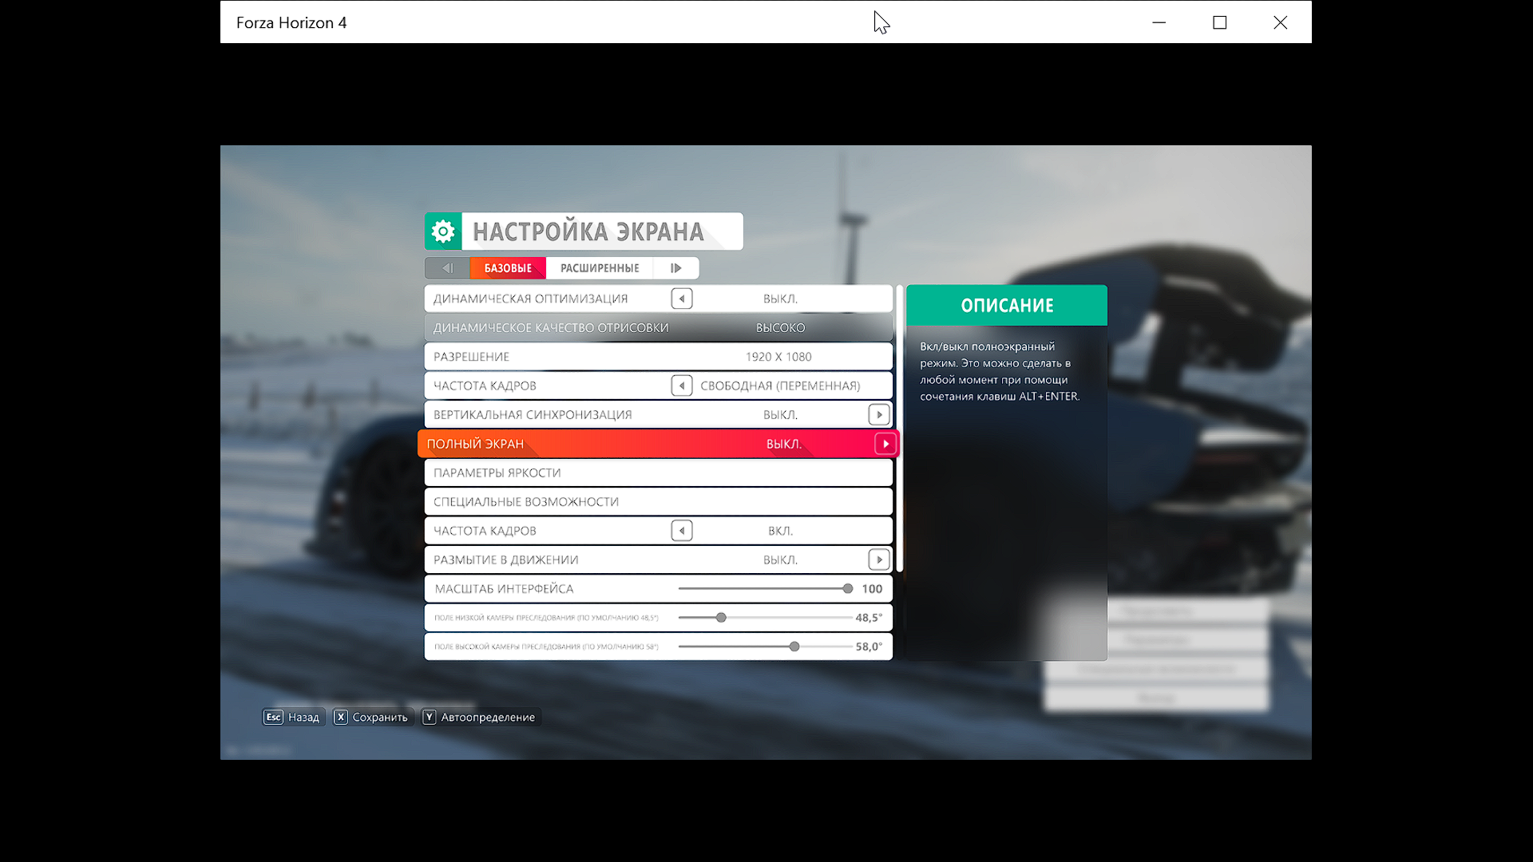This screenshot has width=1533, height=862.
Task: Click right arrow on Размытие в движении row
Action: pyautogui.click(x=878, y=560)
